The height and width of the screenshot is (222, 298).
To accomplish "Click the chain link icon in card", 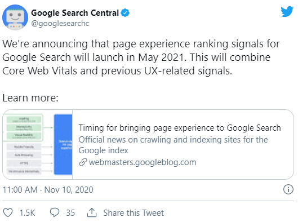I will point(83,162).
